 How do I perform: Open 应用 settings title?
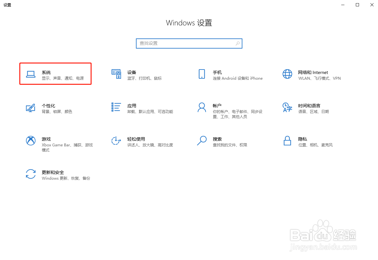[132, 106]
